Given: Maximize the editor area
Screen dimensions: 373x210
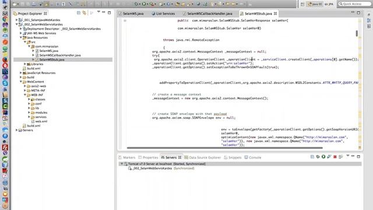Looking at the screenshot, I should tap(358, 13).
